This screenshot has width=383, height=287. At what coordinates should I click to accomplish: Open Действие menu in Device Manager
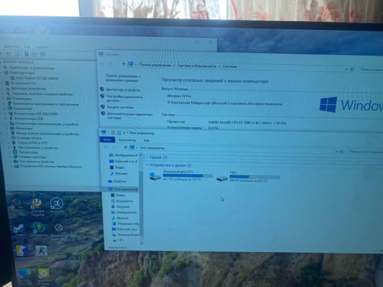pos(11,46)
